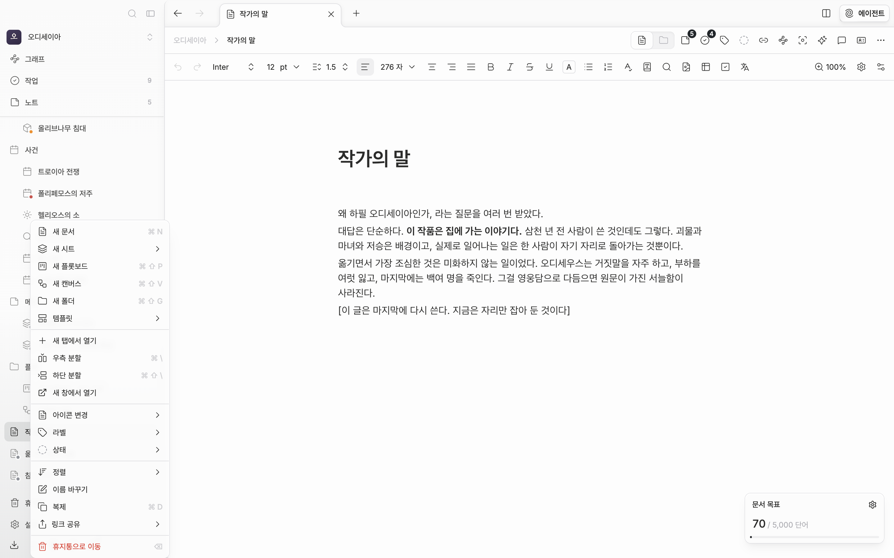Click the label tag icon in header
The height and width of the screenshot is (558, 894).
click(725, 40)
